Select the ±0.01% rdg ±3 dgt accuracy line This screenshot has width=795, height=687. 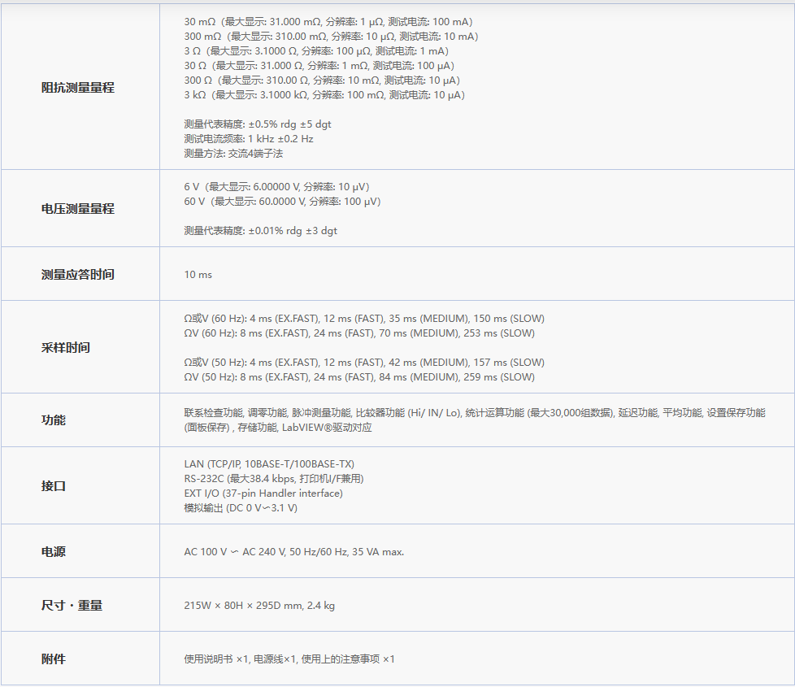click(x=260, y=231)
